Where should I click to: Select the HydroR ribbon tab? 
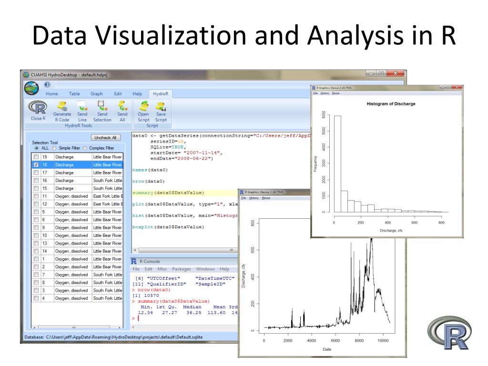click(161, 94)
